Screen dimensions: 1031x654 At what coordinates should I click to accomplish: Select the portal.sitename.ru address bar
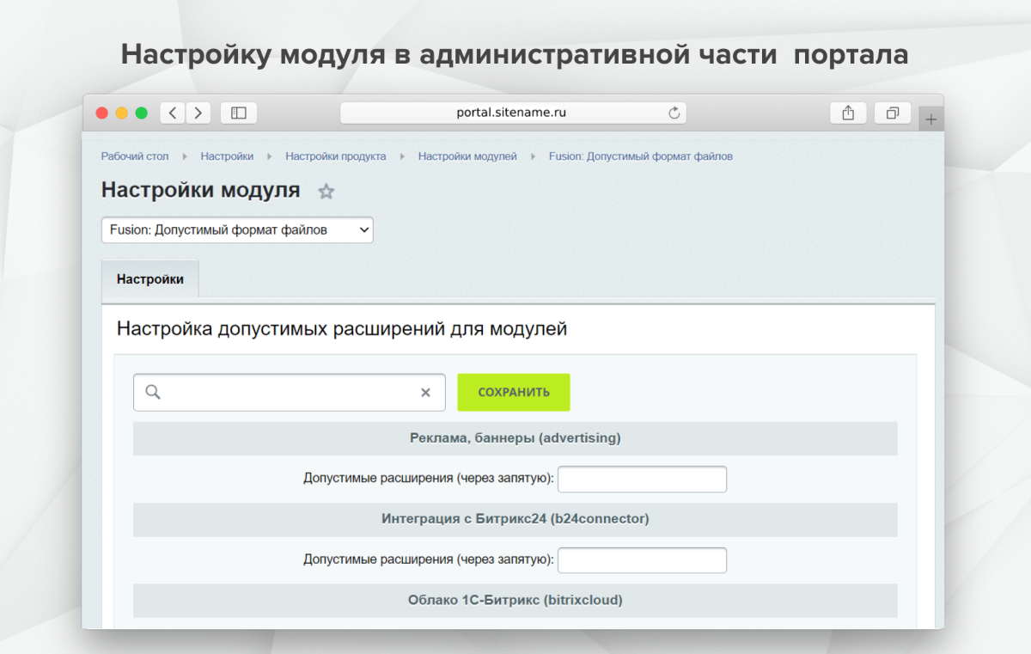click(x=513, y=113)
